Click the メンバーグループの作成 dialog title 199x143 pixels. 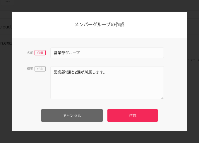99,25
